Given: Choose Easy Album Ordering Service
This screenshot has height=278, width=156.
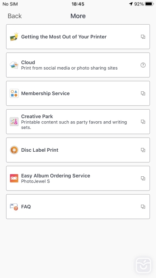Looking at the screenshot, I should (78, 178).
